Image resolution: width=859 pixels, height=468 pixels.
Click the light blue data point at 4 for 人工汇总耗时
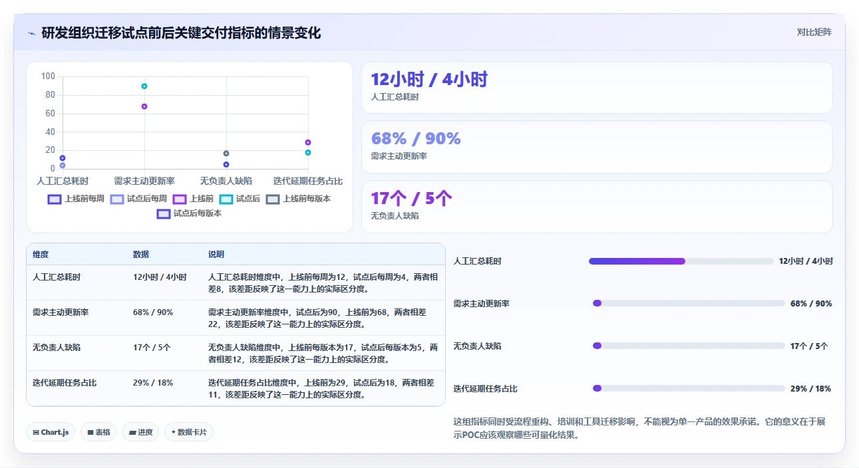point(63,166)
